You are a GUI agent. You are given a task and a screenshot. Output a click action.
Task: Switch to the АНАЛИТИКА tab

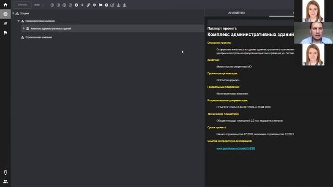237,13
